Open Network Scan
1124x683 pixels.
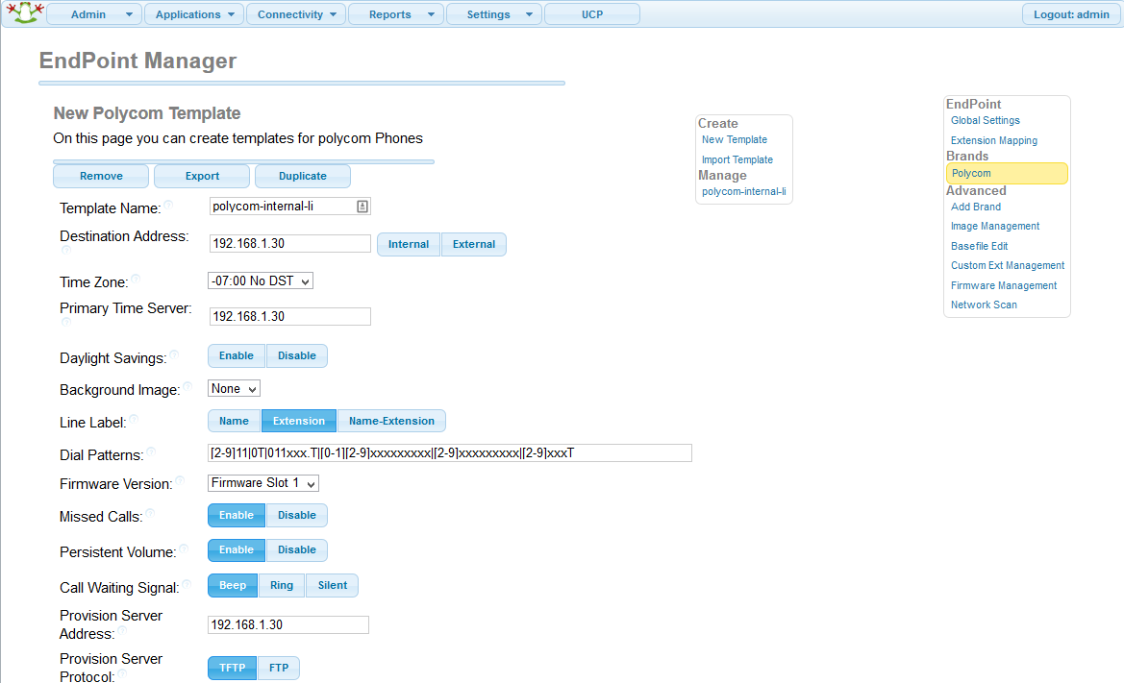tap(984, 305)
